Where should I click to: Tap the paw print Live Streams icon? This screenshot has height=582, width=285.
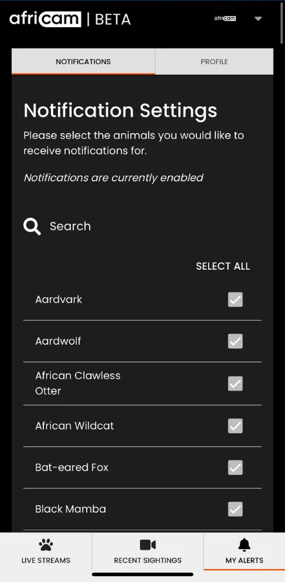(46, 545)
